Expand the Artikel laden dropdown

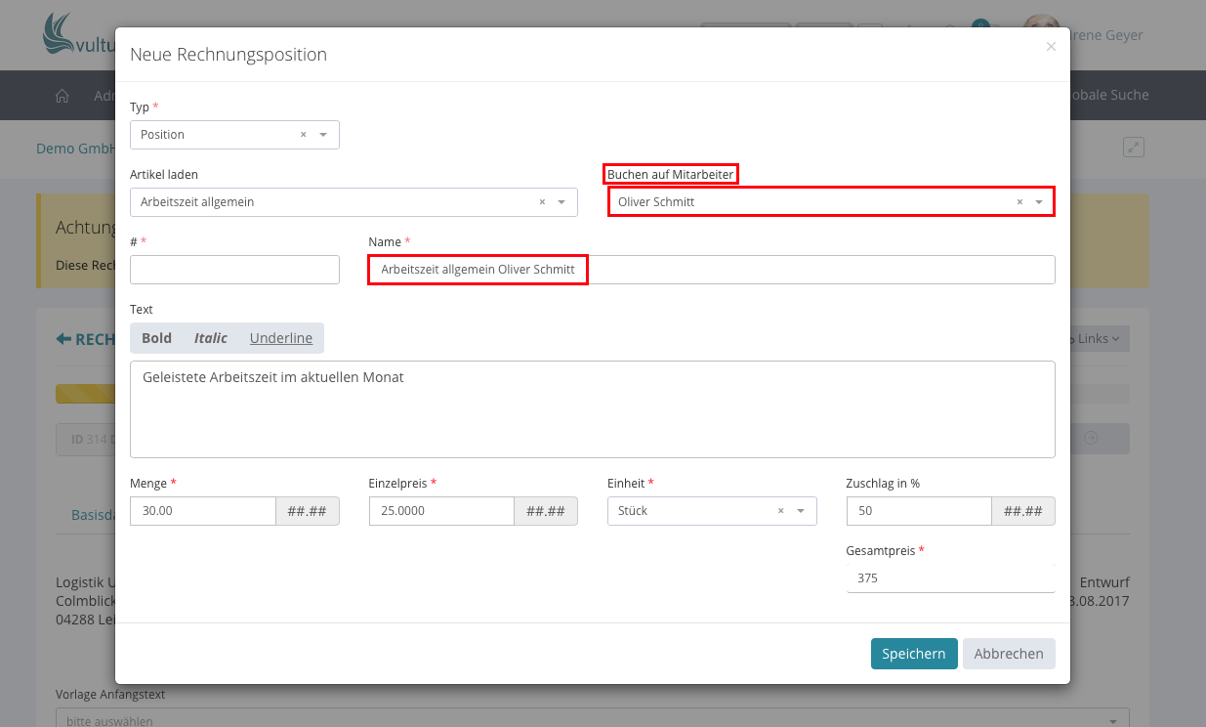[x=561, y=202]
